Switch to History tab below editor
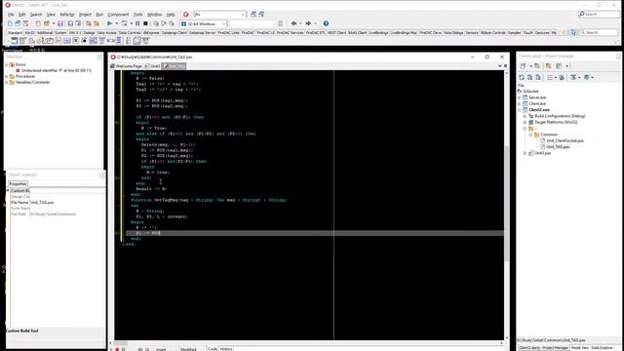 (225, 349)
